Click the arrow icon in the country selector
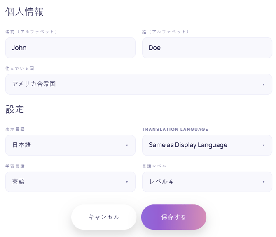 point(264,85)
